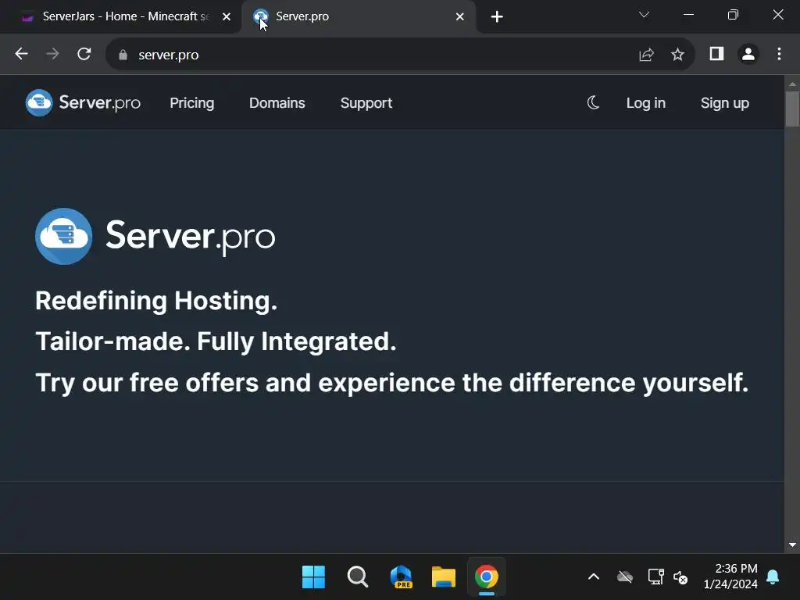Reload the current page
Image resolution: width=800 pixels, height=600 pixels.
click(x=84, y=54)
